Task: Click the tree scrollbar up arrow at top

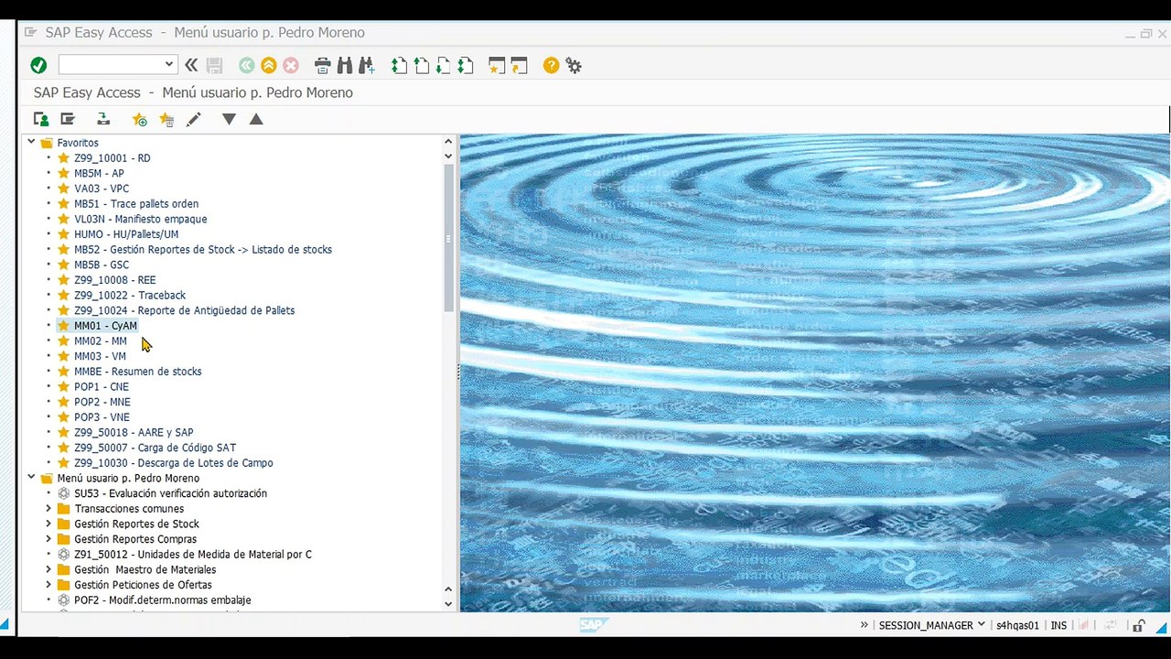Action: (448, 142)
